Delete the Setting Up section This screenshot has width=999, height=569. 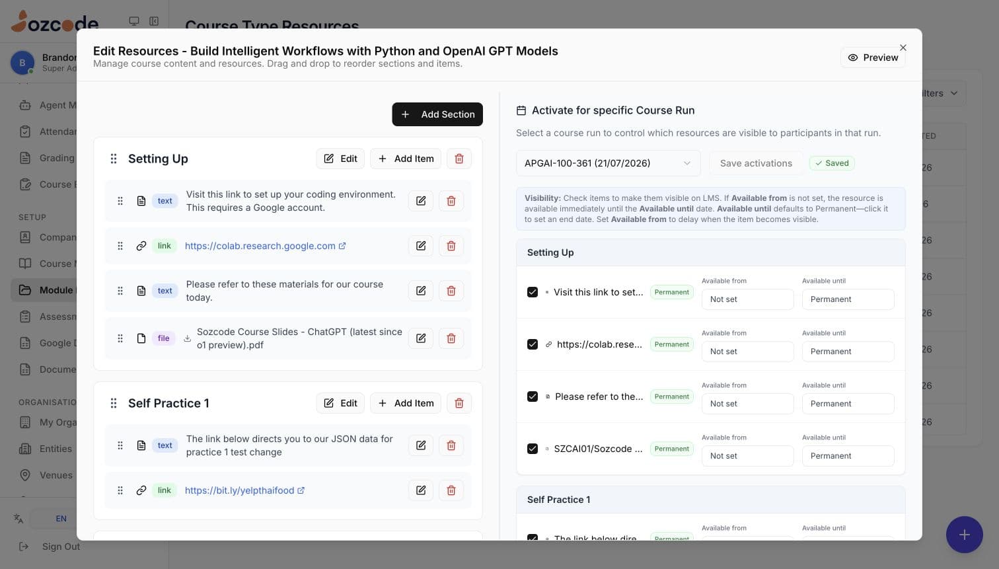tap(459, 159)
